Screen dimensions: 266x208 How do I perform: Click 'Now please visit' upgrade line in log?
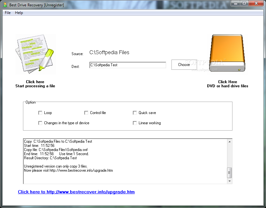(x=68, y=170)
